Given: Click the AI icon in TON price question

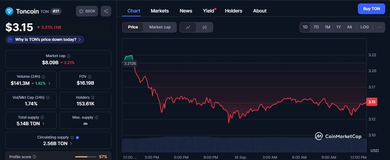Looking at the screenshot, I should click(x=10, y=40).
